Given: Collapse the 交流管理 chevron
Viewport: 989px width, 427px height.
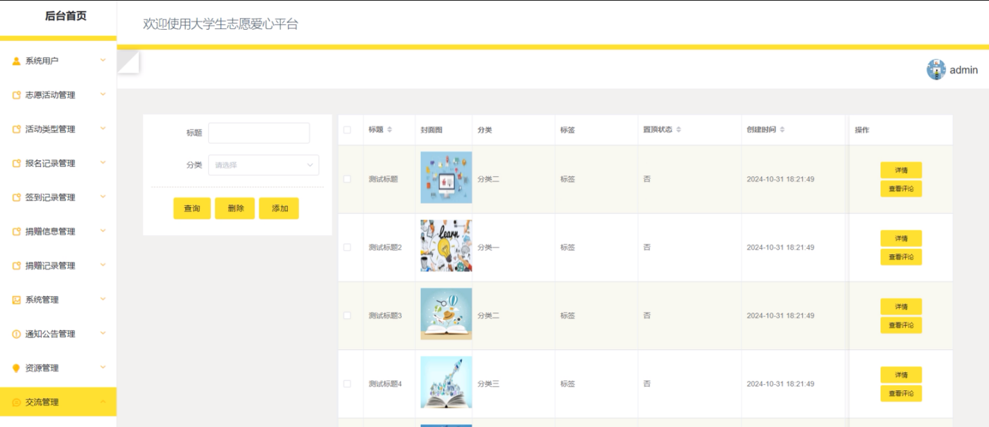Looking at the screenshot, I should (103, 402).
